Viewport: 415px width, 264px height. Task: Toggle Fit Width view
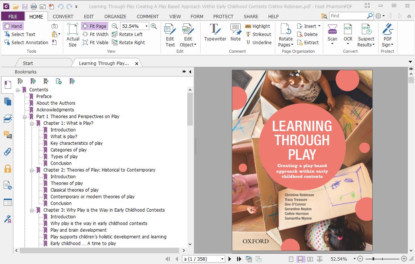pyautogui.click(x=95, y=34)
